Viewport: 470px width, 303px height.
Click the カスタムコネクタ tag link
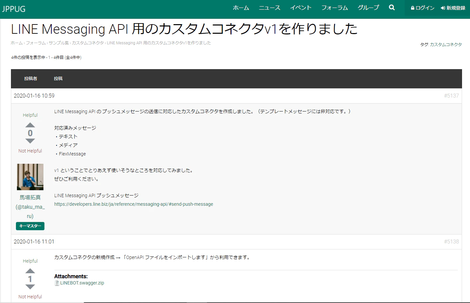[x=446, y=44]
